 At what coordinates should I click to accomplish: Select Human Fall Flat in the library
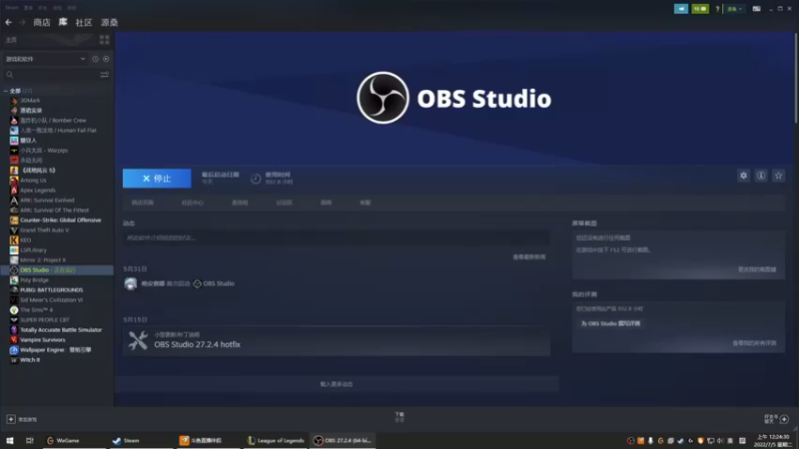point(58,131)
